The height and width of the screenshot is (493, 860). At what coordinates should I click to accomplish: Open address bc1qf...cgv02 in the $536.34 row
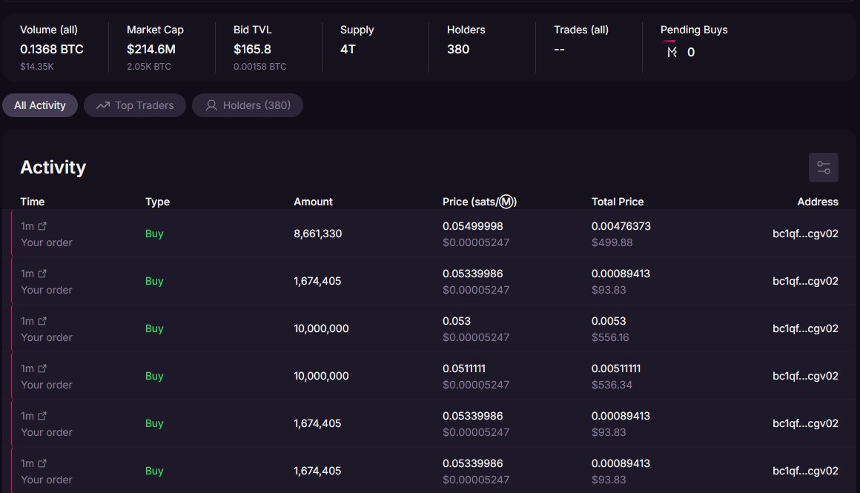tap(805, 376)
